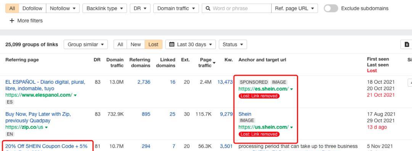This screenshot has height=151, width=412.
Task: Select the All link type filter
Action: coord(12,8)
